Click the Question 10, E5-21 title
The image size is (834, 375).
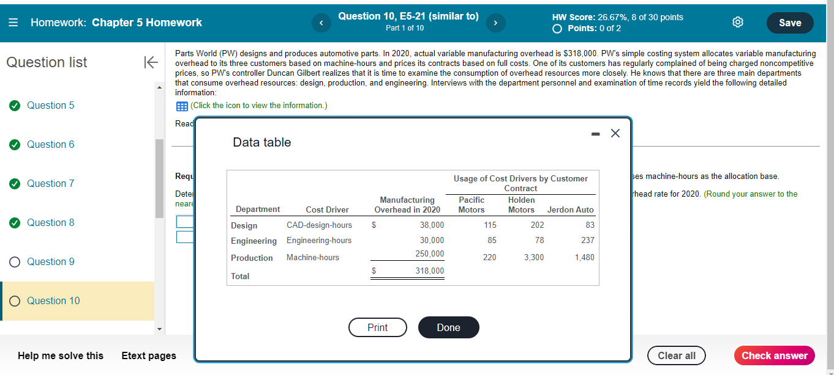[408, 16]
